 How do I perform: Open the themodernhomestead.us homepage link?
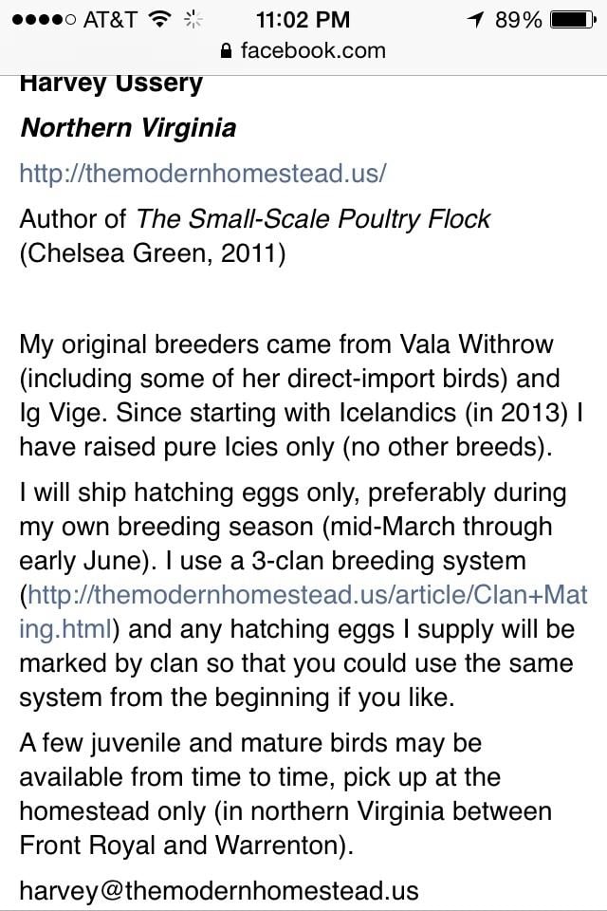click(x=203, y=173)
